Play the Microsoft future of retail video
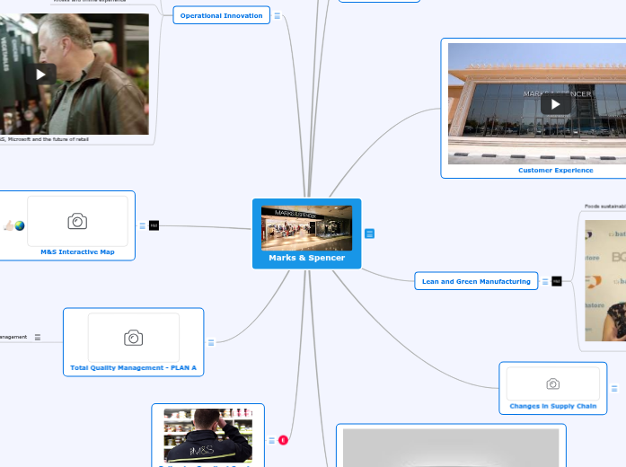Image resolution: width=626 pixels, height=467 pixels. pyautogui.click(x=40, y=75)
